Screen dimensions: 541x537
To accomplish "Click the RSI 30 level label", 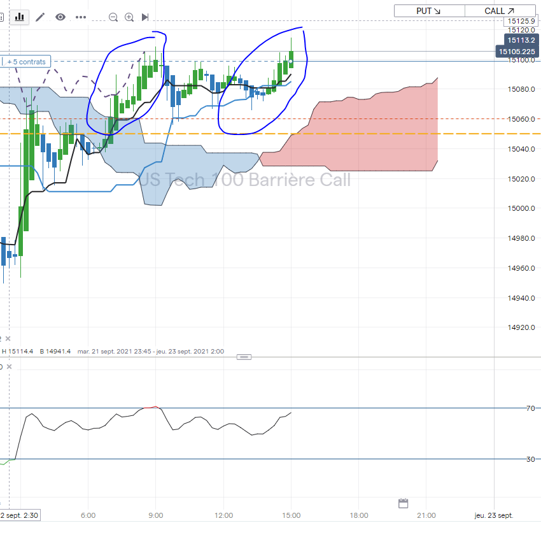I will [531, 459].
